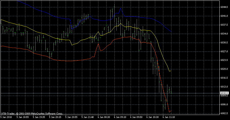This screenshot has width=230, height=120.
Task: Click the 5 Jan 21:40 time label
Action: [87, 117]
